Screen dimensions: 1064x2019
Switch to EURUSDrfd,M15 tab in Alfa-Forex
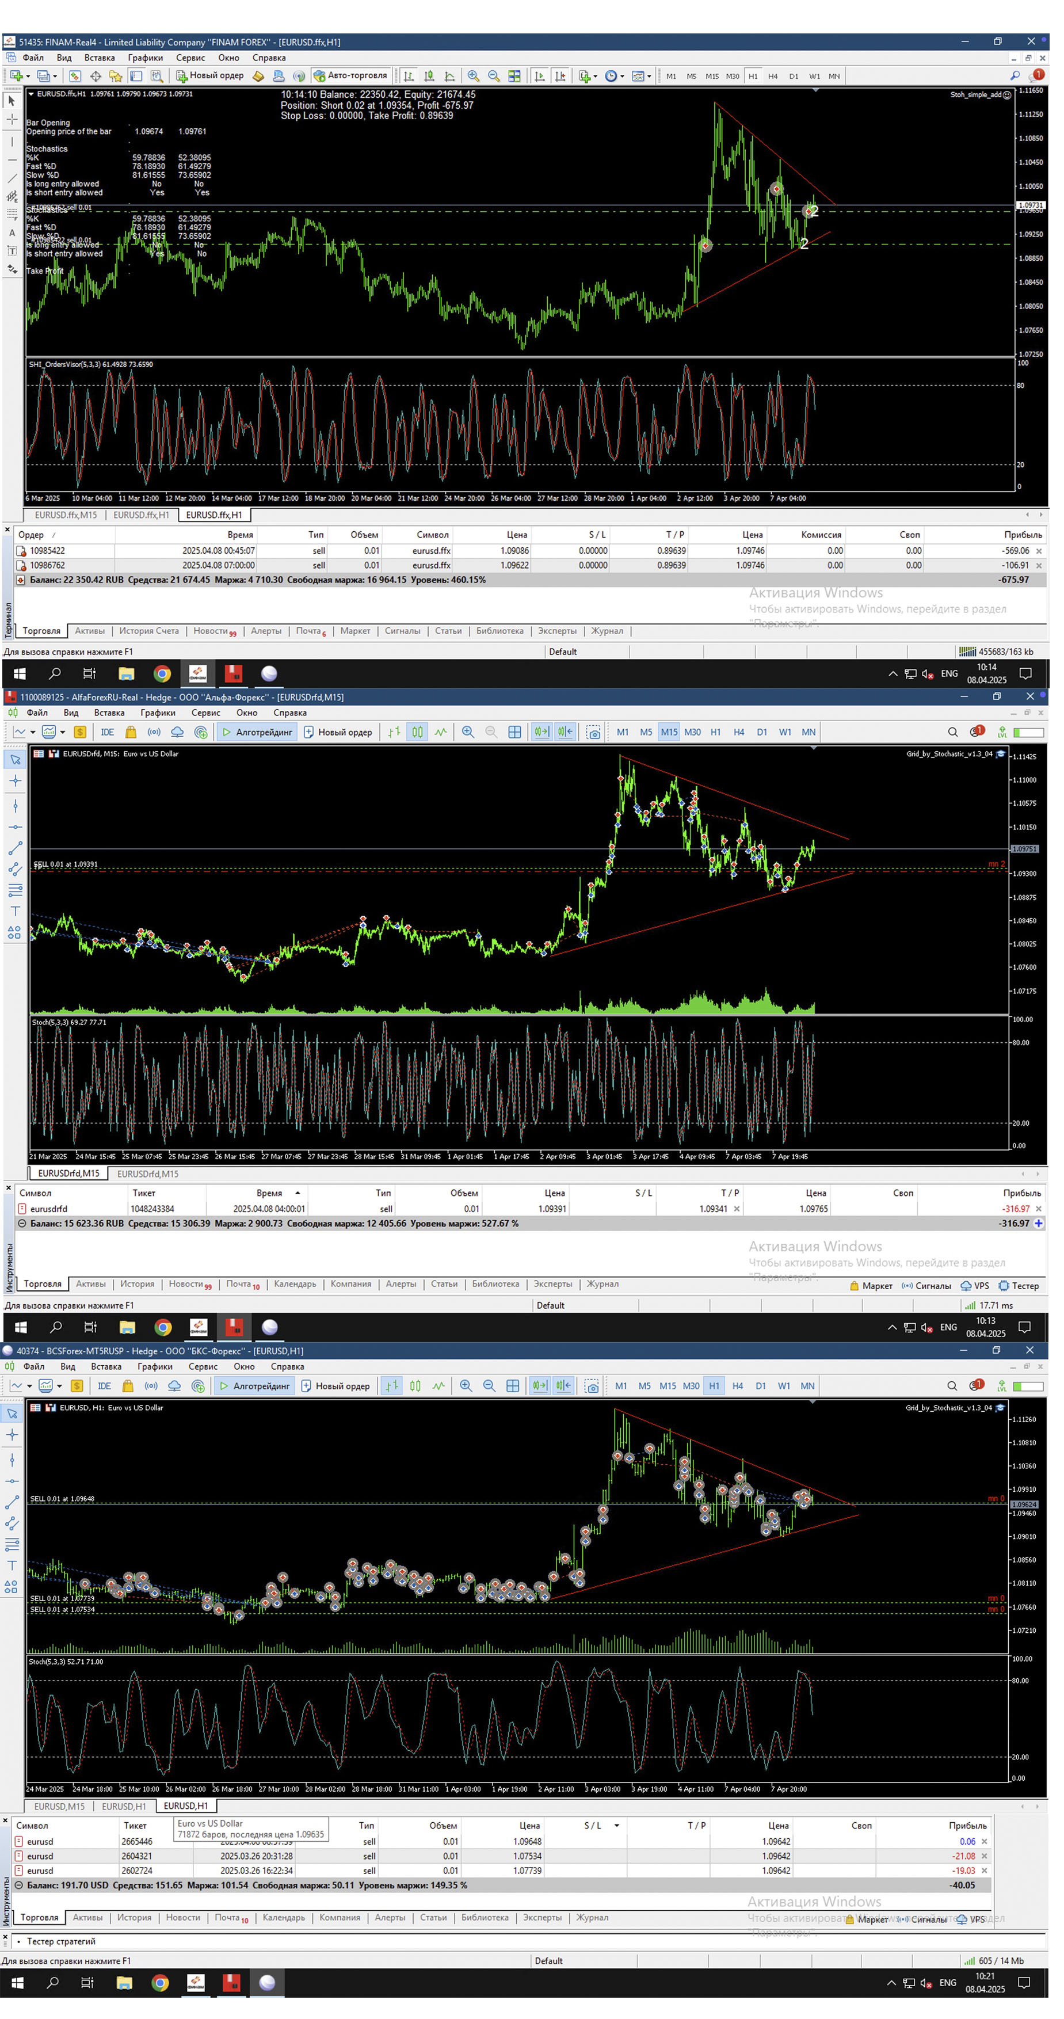pyautogui.click(x=69, y=1174)
